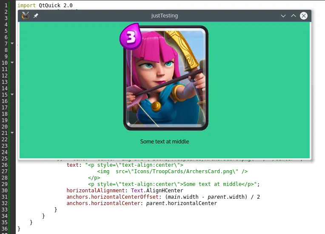Click 'anchors.horizontalCenterOffset' on line 31
This screenshot has height=234, width=325.
[x=113, y=197]
